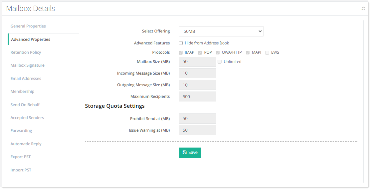Toggle the POP protocol checkbox
Screen dimensions: 371x190
[x=200, y=52]
